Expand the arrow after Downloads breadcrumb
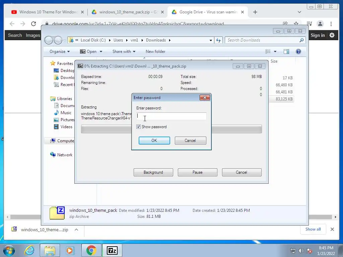Viewport: 343px width, 257px height. click(x=169, y=40)
